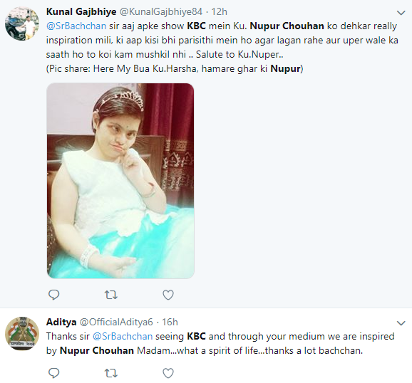Reply to Kunal Gajbhiye's tweet
Screen dimensions: 412x383
point(54,295)
